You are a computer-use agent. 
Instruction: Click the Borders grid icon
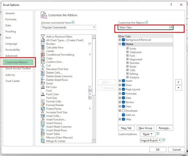pos(43,44)
